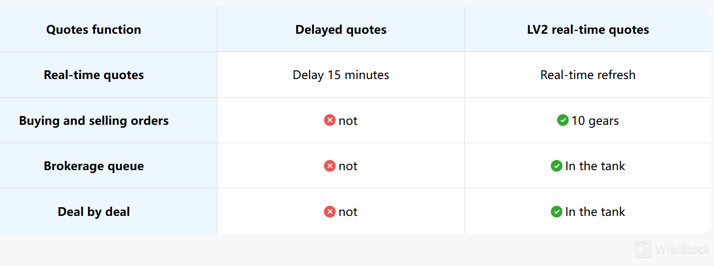
Task: Click the Real-time refresh cell text
Action: coord(588,75)
